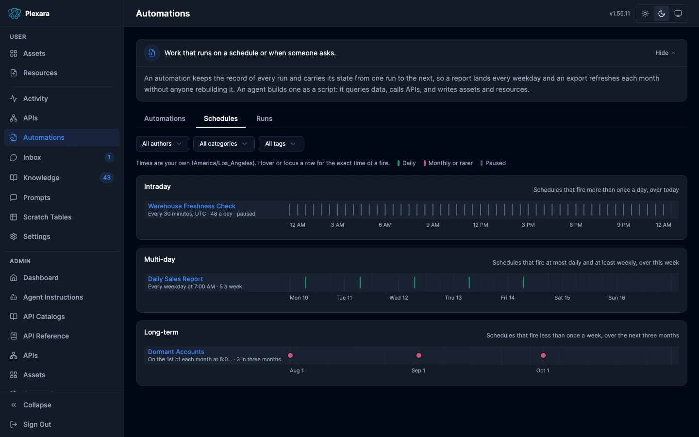This screenshot has height=437, width=699.
Task: Open the All tags filter dropdown
Action: tap(281, 144)
